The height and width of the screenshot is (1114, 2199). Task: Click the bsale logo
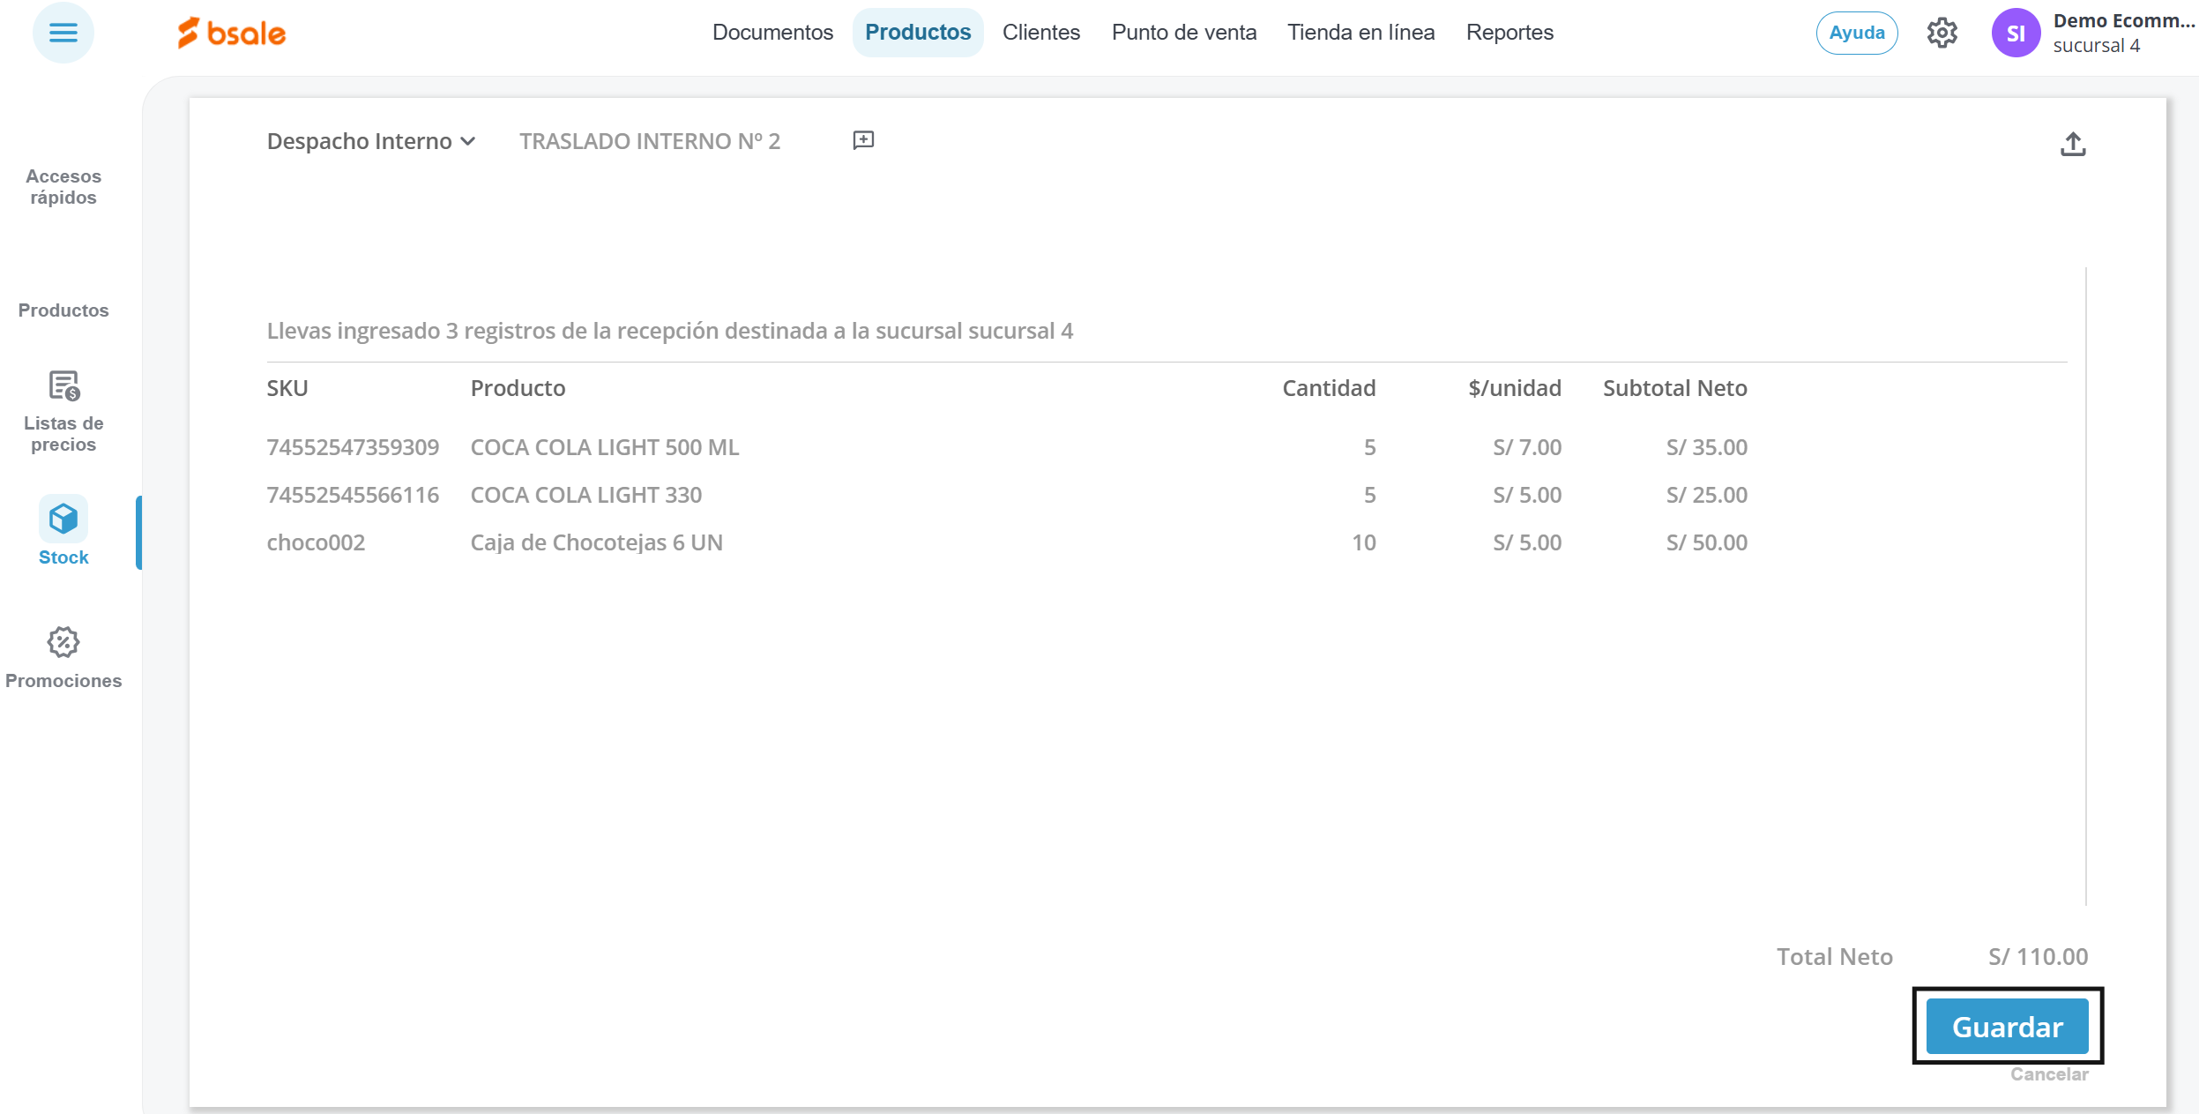[x=232, y=34]
